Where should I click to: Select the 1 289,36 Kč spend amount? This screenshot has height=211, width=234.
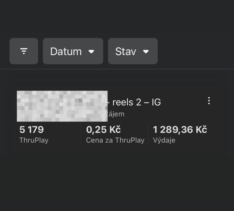point(180,130)
